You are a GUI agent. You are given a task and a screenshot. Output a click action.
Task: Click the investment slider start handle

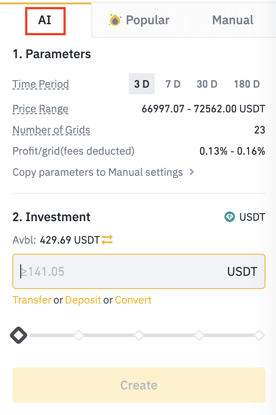19,336
